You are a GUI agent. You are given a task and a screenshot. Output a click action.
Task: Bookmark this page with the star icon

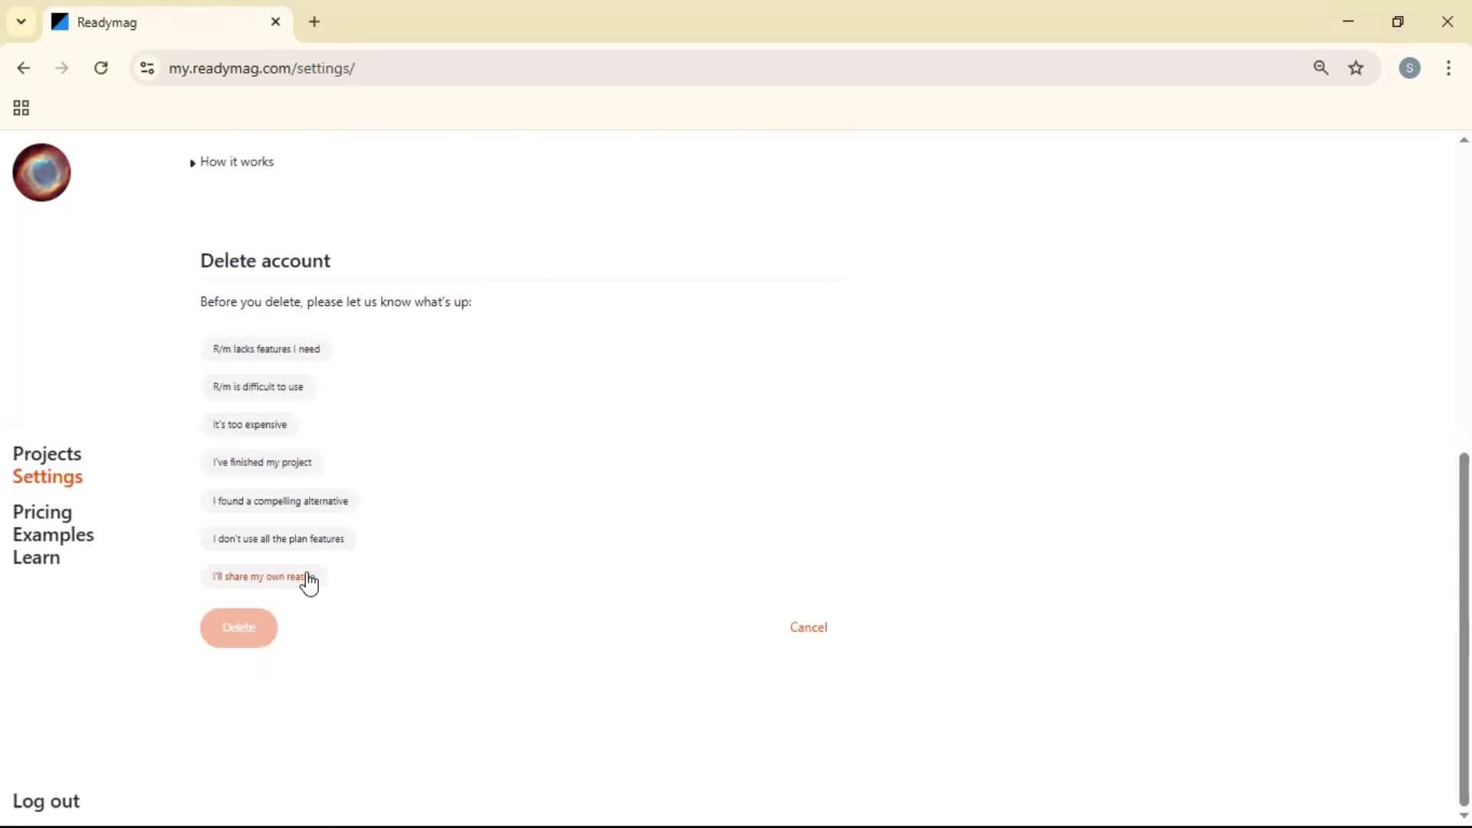pyautogui.click(x=1357, y=68)
